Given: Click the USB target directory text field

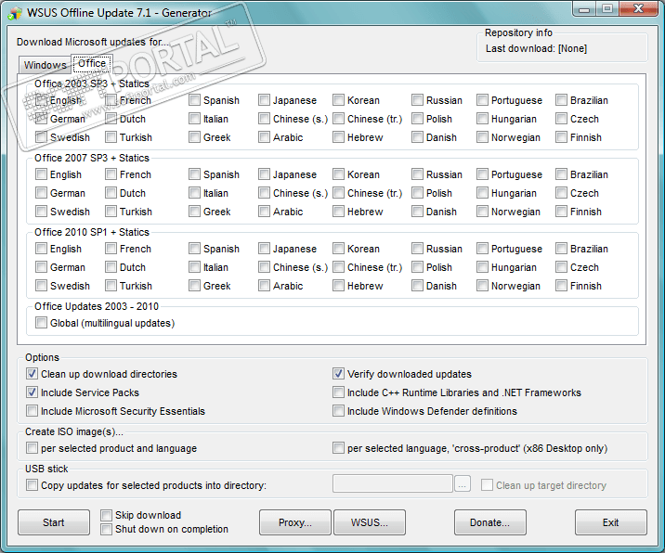Looking at the screenshot, I should click(x=393, y=484).
